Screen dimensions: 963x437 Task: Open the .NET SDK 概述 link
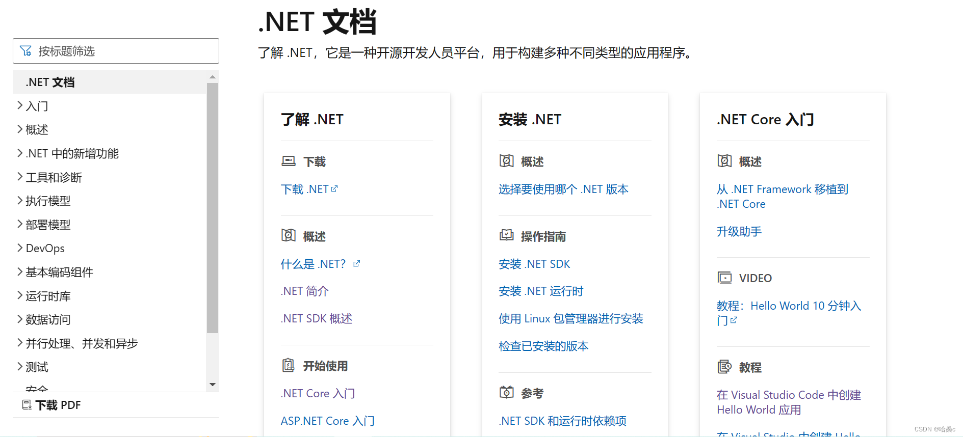point(317,319)
